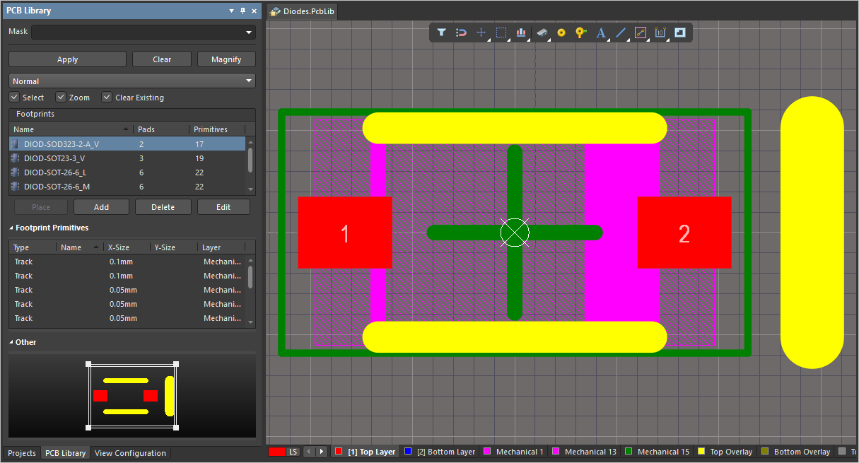Screen dimensions: 859x463
Task: Click the Add footprint button
Action: coord(102,207)
